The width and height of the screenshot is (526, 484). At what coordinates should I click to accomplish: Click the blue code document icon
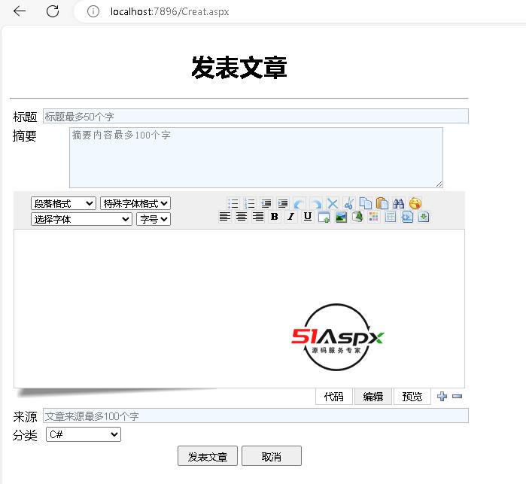407,217
